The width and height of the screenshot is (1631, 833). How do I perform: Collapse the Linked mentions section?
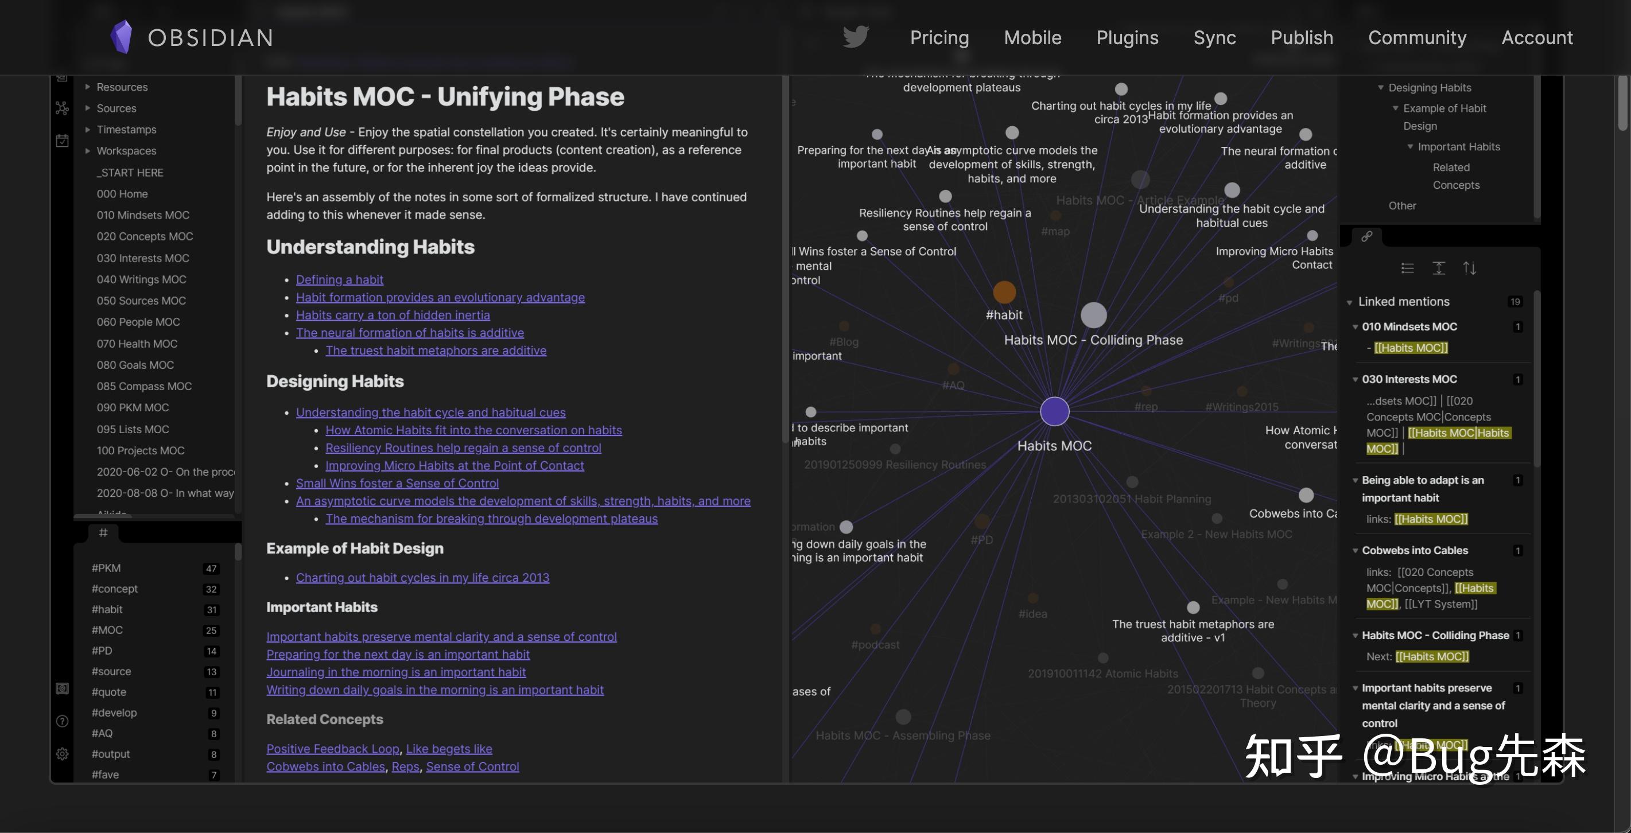(1349, 302)
